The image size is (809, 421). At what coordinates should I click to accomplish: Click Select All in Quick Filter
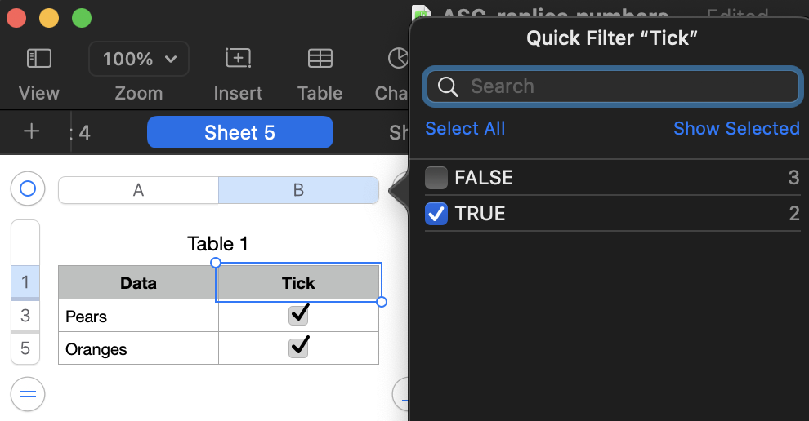(465, 129)
